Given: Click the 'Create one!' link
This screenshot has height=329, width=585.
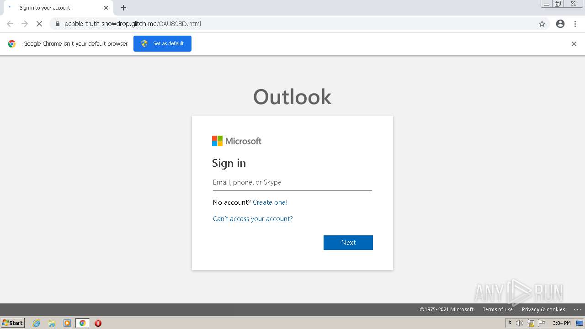Looking at the screenshot, I should [x=270, y=202].
